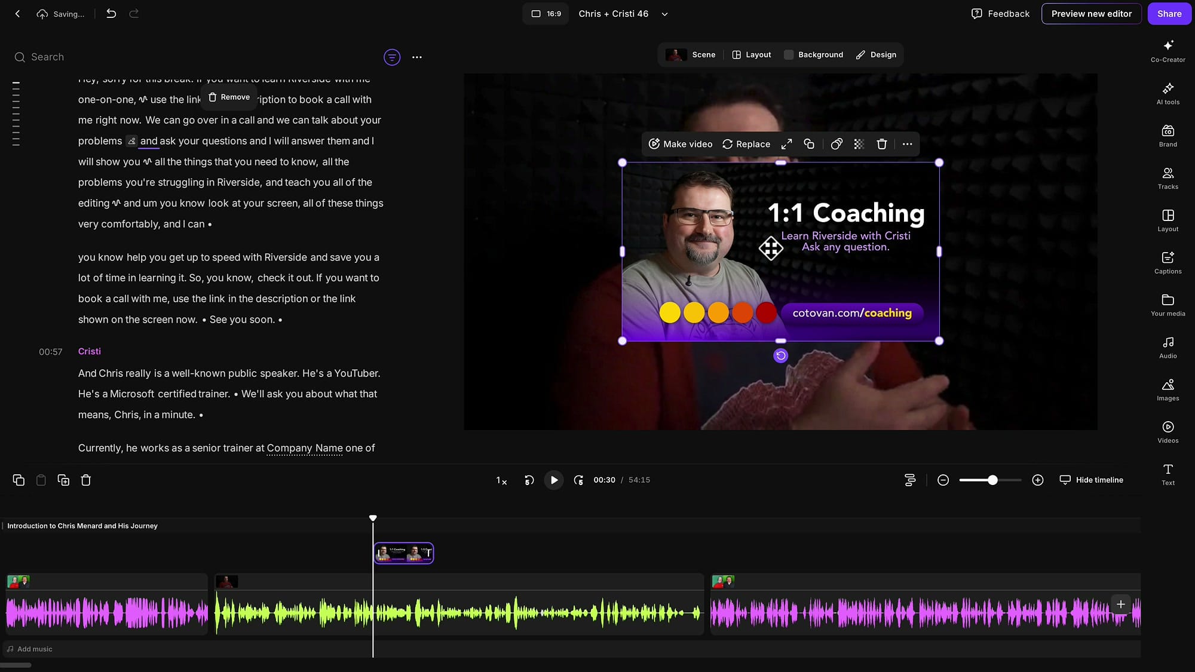This screenshot has height=672, width=1195.
Task: Click the 00:57 timestamp in transcript
Action: click(x=51, y=352)
